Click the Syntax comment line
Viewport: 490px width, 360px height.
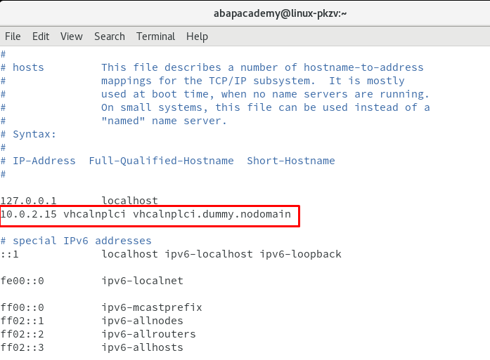pos(28,134)
